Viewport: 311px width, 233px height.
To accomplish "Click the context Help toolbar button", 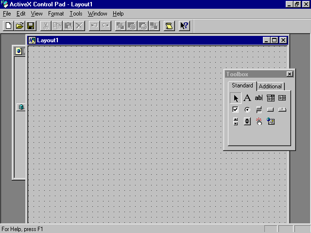I will click(x=184, y=26).
